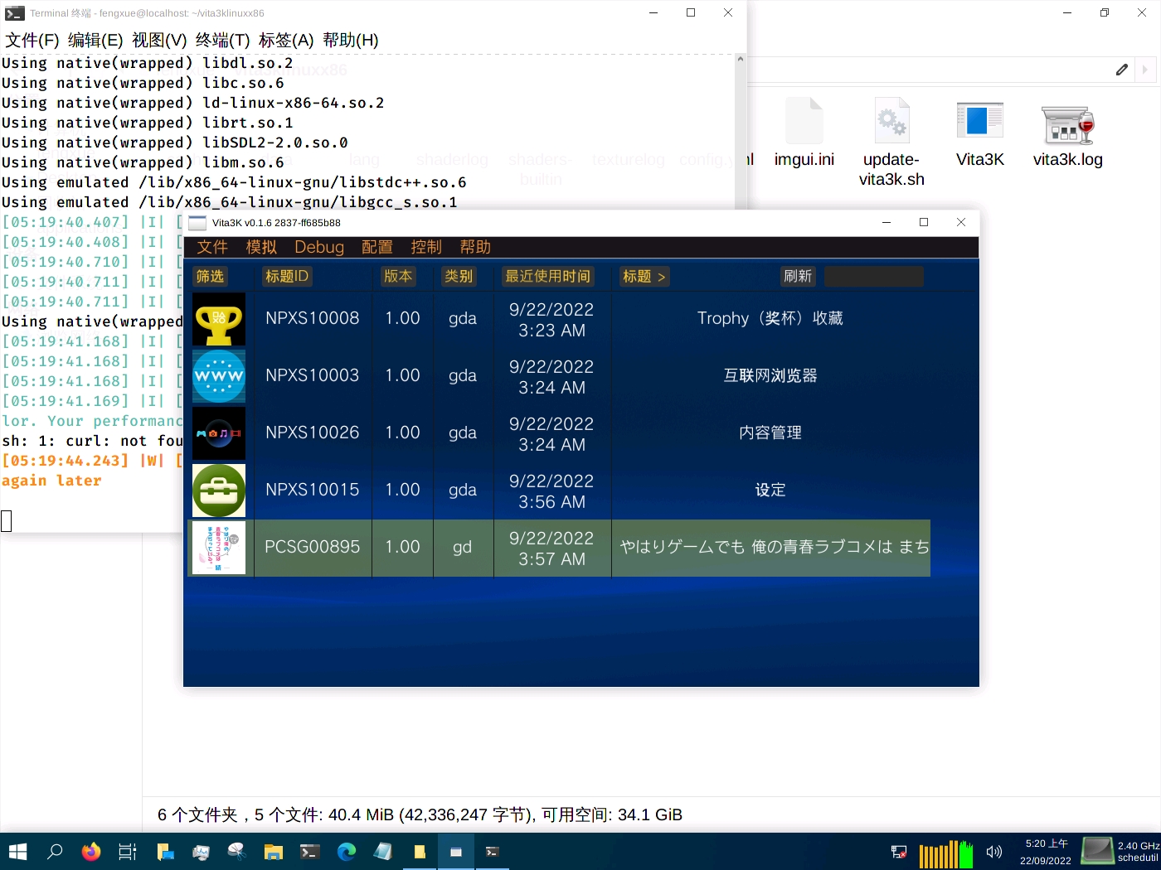
Task: Select the NPXS10015 title ID cell
Action: (x=313, y=490)
